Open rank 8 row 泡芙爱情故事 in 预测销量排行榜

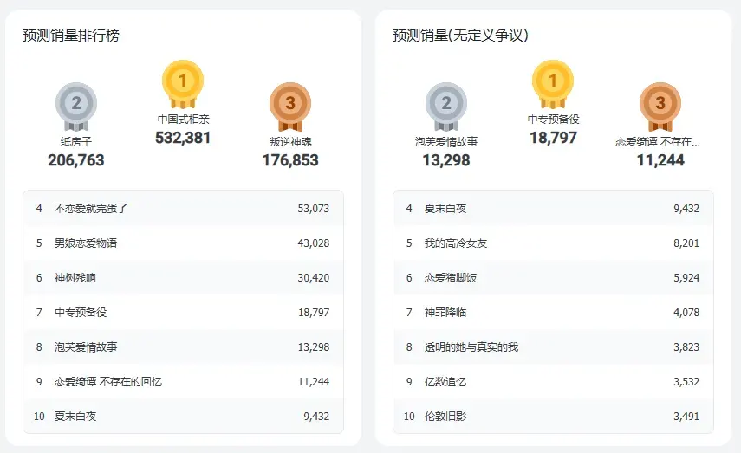tap(184, 346)
